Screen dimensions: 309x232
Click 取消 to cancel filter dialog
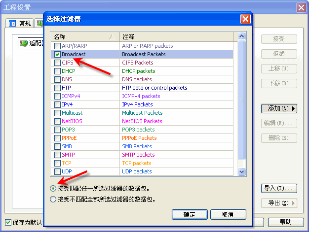228,214
